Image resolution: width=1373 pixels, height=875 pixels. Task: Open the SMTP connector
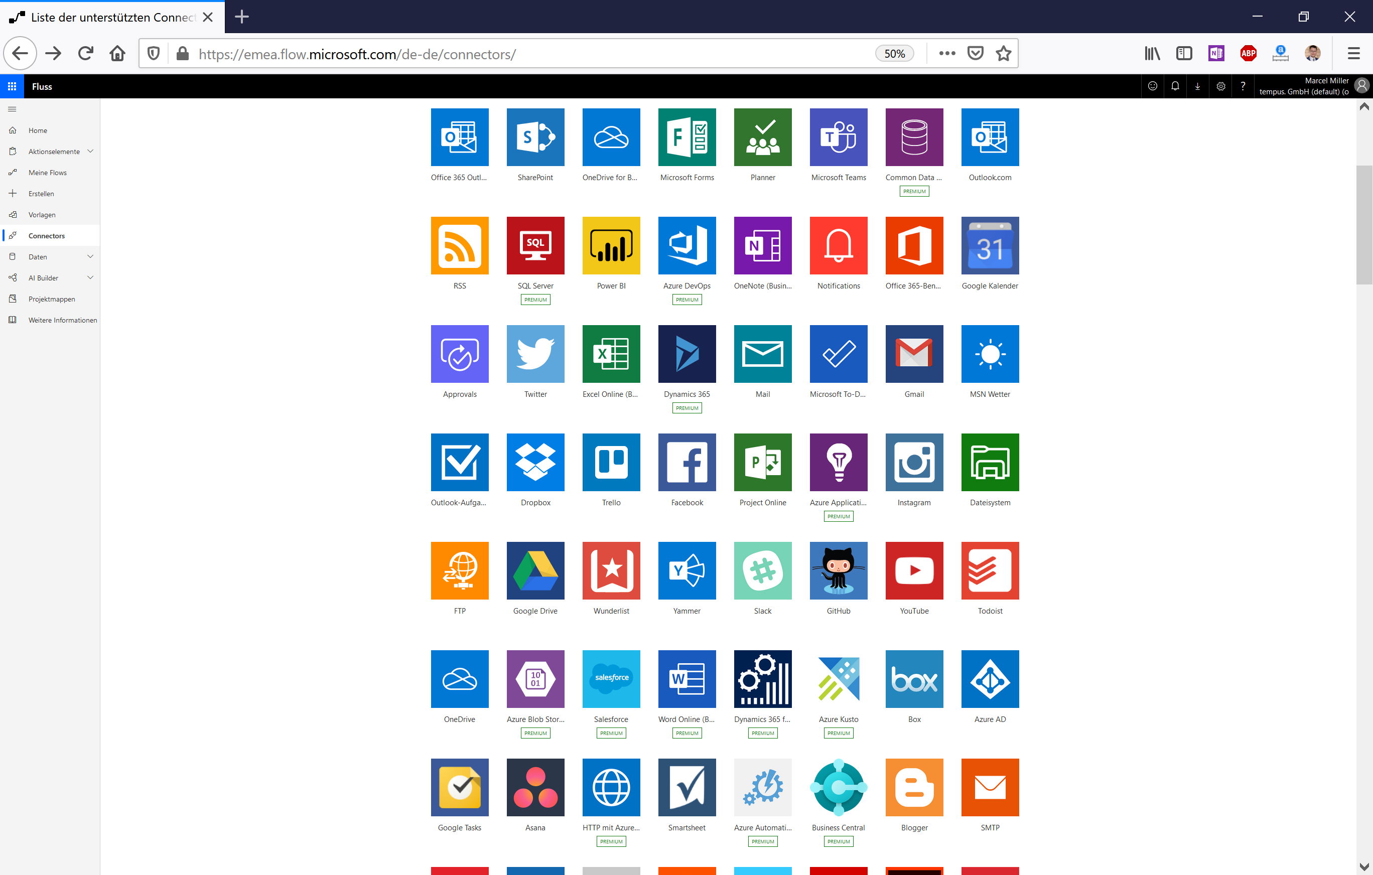tap(990, 787)
